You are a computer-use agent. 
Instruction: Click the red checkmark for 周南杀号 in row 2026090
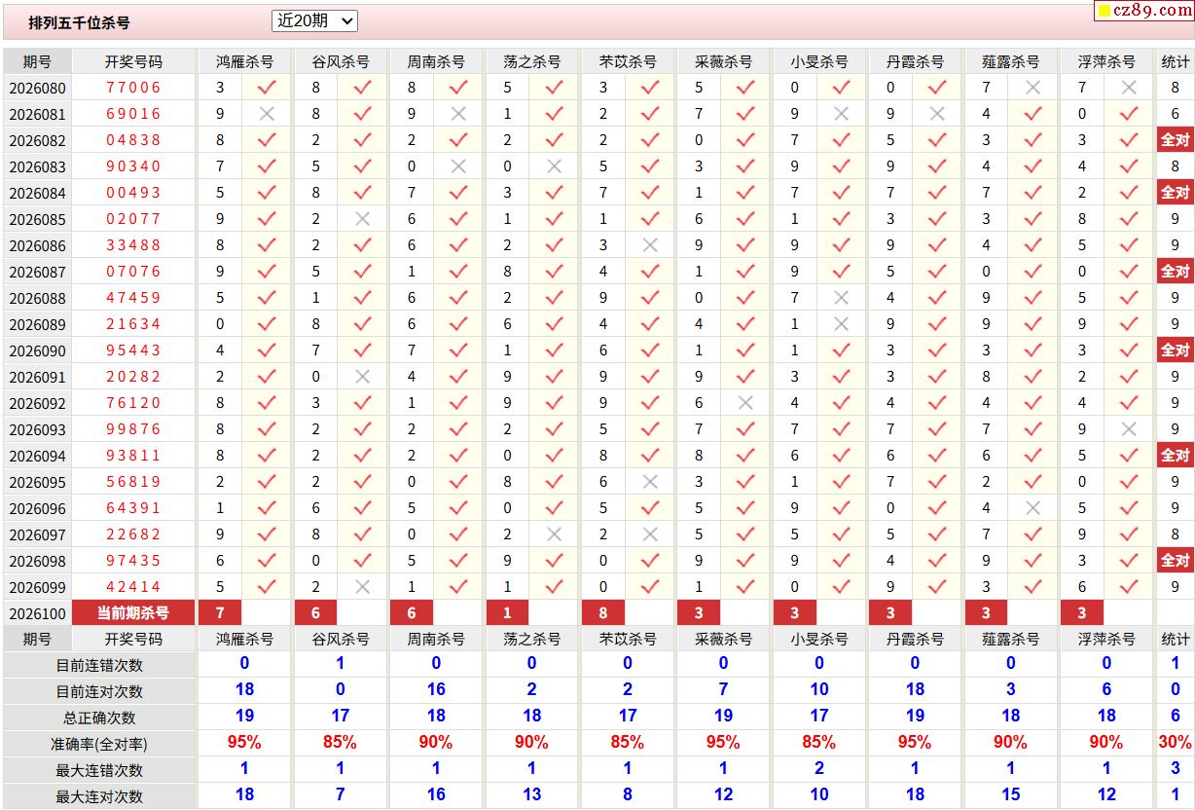coord(458,350)
